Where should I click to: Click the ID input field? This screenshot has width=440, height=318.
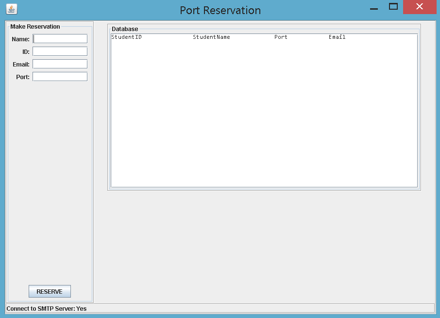tap(60, 51)
